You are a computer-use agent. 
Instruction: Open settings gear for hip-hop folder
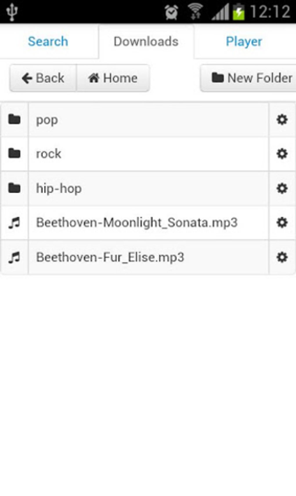282,188
